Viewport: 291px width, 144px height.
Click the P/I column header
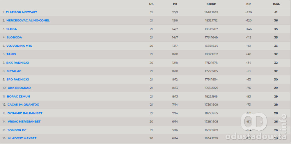(x=175, y=4)
